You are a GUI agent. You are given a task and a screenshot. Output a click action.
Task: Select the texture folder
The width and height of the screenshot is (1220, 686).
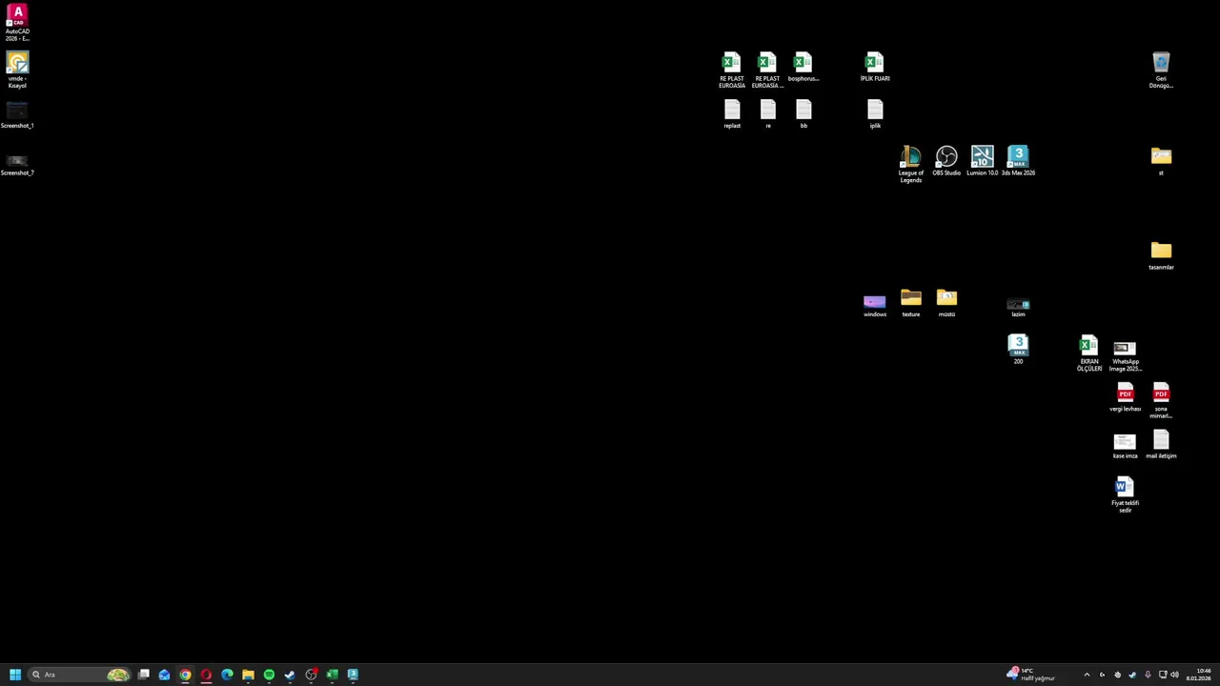point(911,303)
